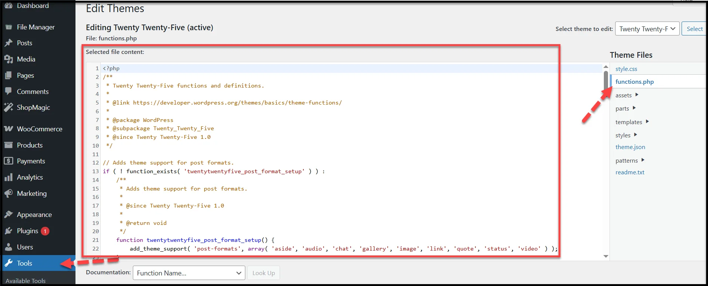The height and width of the screenshot is (286, 708).
Task: Click the Pages document icon
Action: point(8,75)
